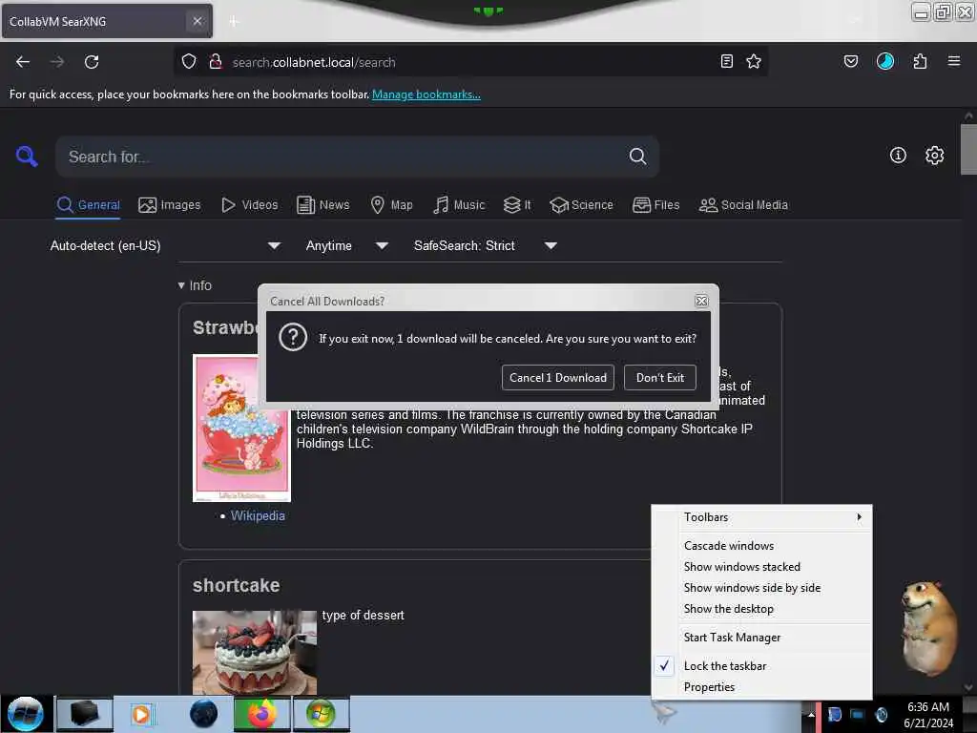
Task: Open the Auto-detect (en-US) language dropdown
Action: point(165,245)
